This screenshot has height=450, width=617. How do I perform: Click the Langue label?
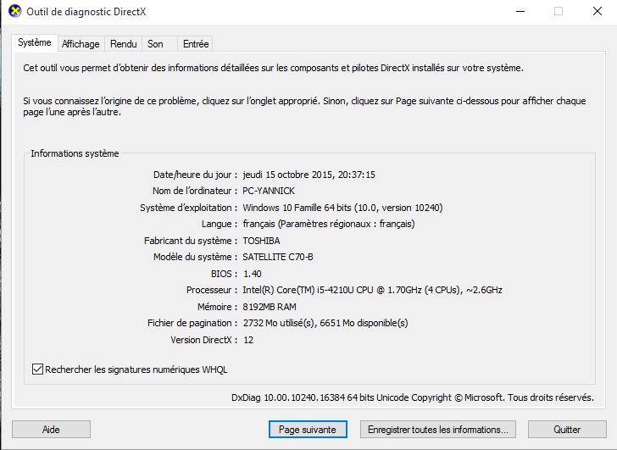220,224
